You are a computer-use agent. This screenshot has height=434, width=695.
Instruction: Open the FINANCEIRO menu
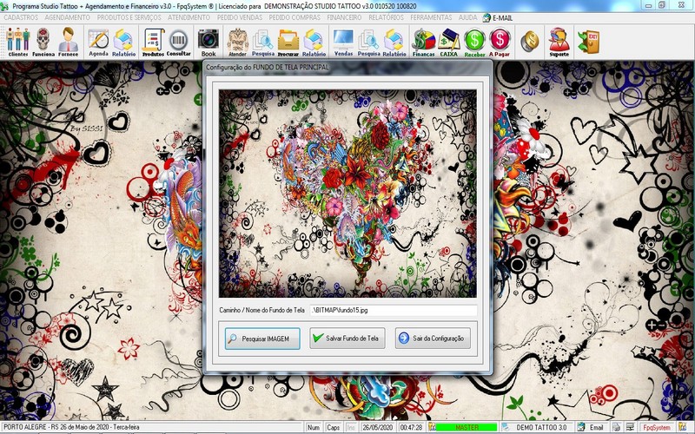pos(344,17)
